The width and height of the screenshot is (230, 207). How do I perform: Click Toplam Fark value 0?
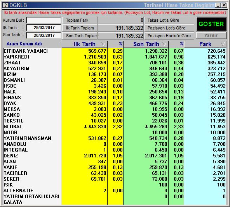[142, 20]
